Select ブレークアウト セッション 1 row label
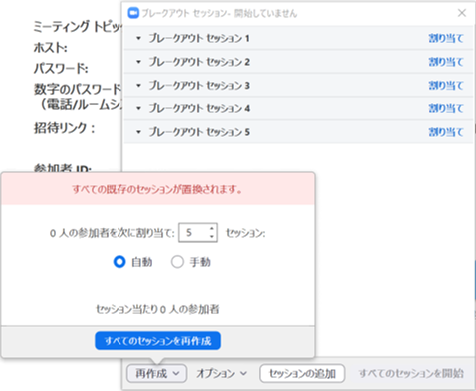The image size is (476, 391). (x=199, y=38)
